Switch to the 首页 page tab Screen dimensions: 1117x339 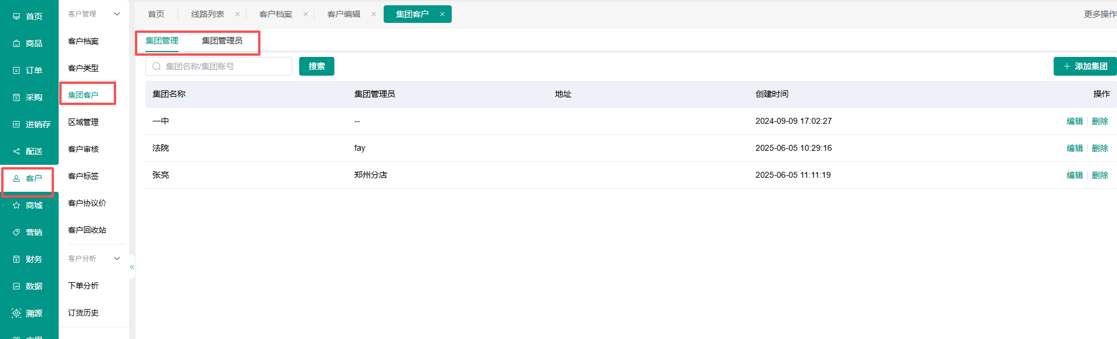[x=156, y=14]
